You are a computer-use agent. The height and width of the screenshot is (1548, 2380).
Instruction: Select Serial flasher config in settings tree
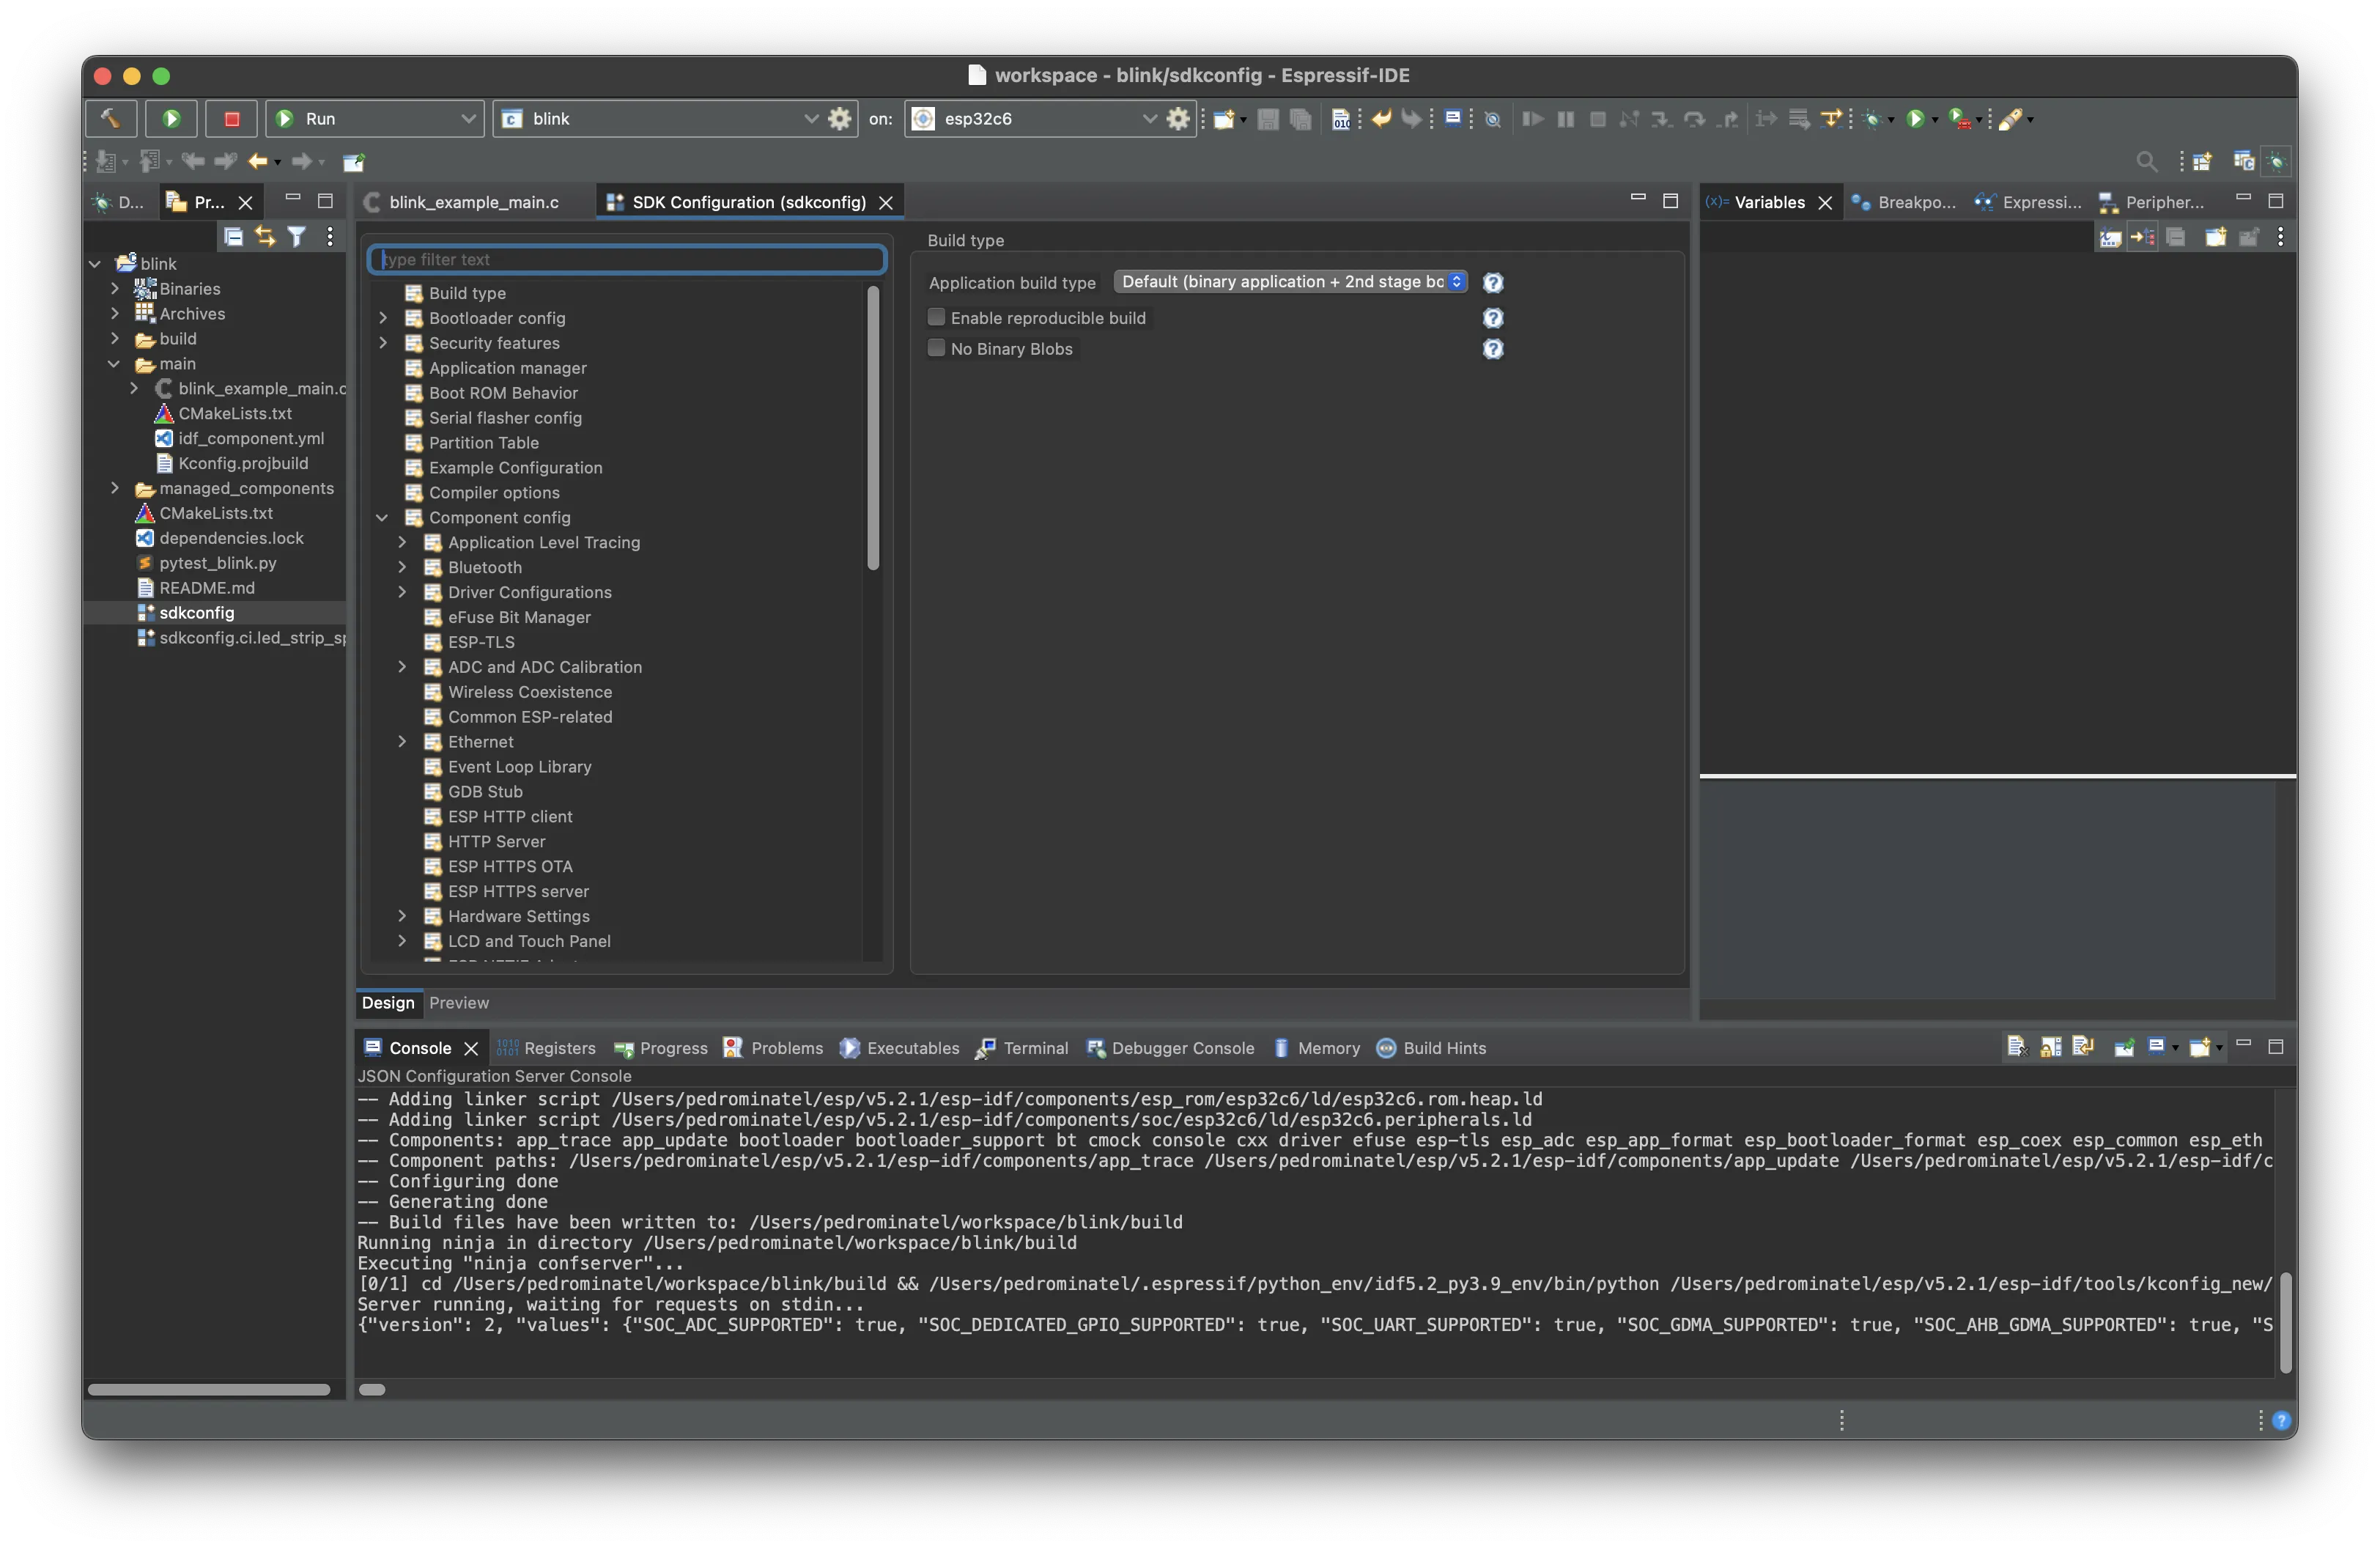click(x=505, y=418)
